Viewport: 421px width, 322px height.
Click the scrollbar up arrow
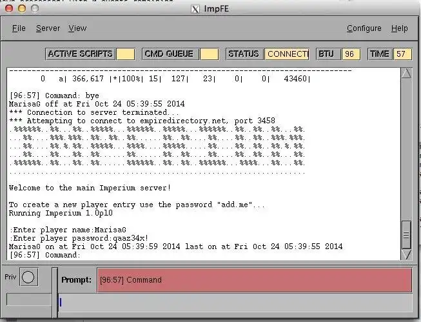407,73
